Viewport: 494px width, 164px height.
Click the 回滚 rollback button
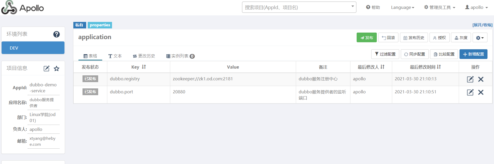coord(388,38)
